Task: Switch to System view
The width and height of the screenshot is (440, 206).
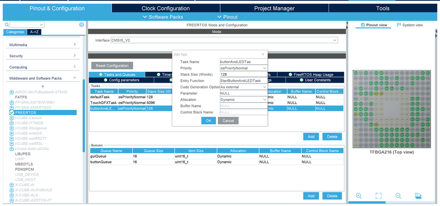Action: pos(410,25)
